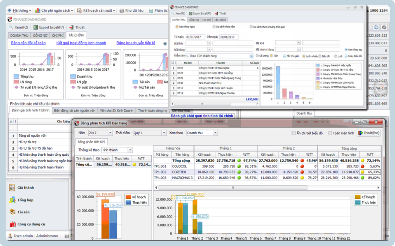Click Thoát exit icon in DOANH THU dashboard window
Image resolution: width=395 pixels, height=246 pixels.
point(216,14)
